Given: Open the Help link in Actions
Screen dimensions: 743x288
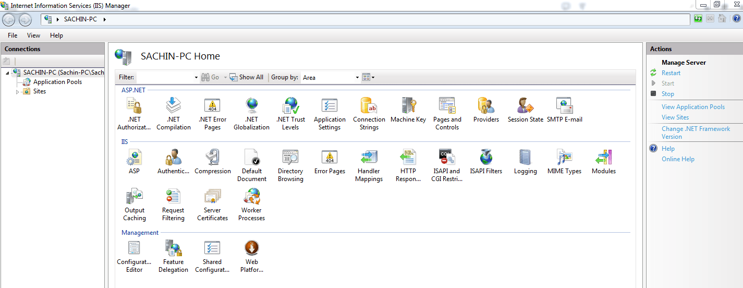Looking at the screenshot, I should point(668,149).
